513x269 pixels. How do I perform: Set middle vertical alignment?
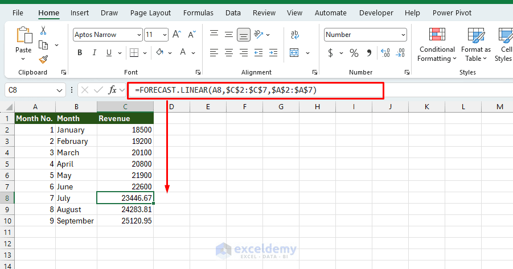(x=229, y=34)
